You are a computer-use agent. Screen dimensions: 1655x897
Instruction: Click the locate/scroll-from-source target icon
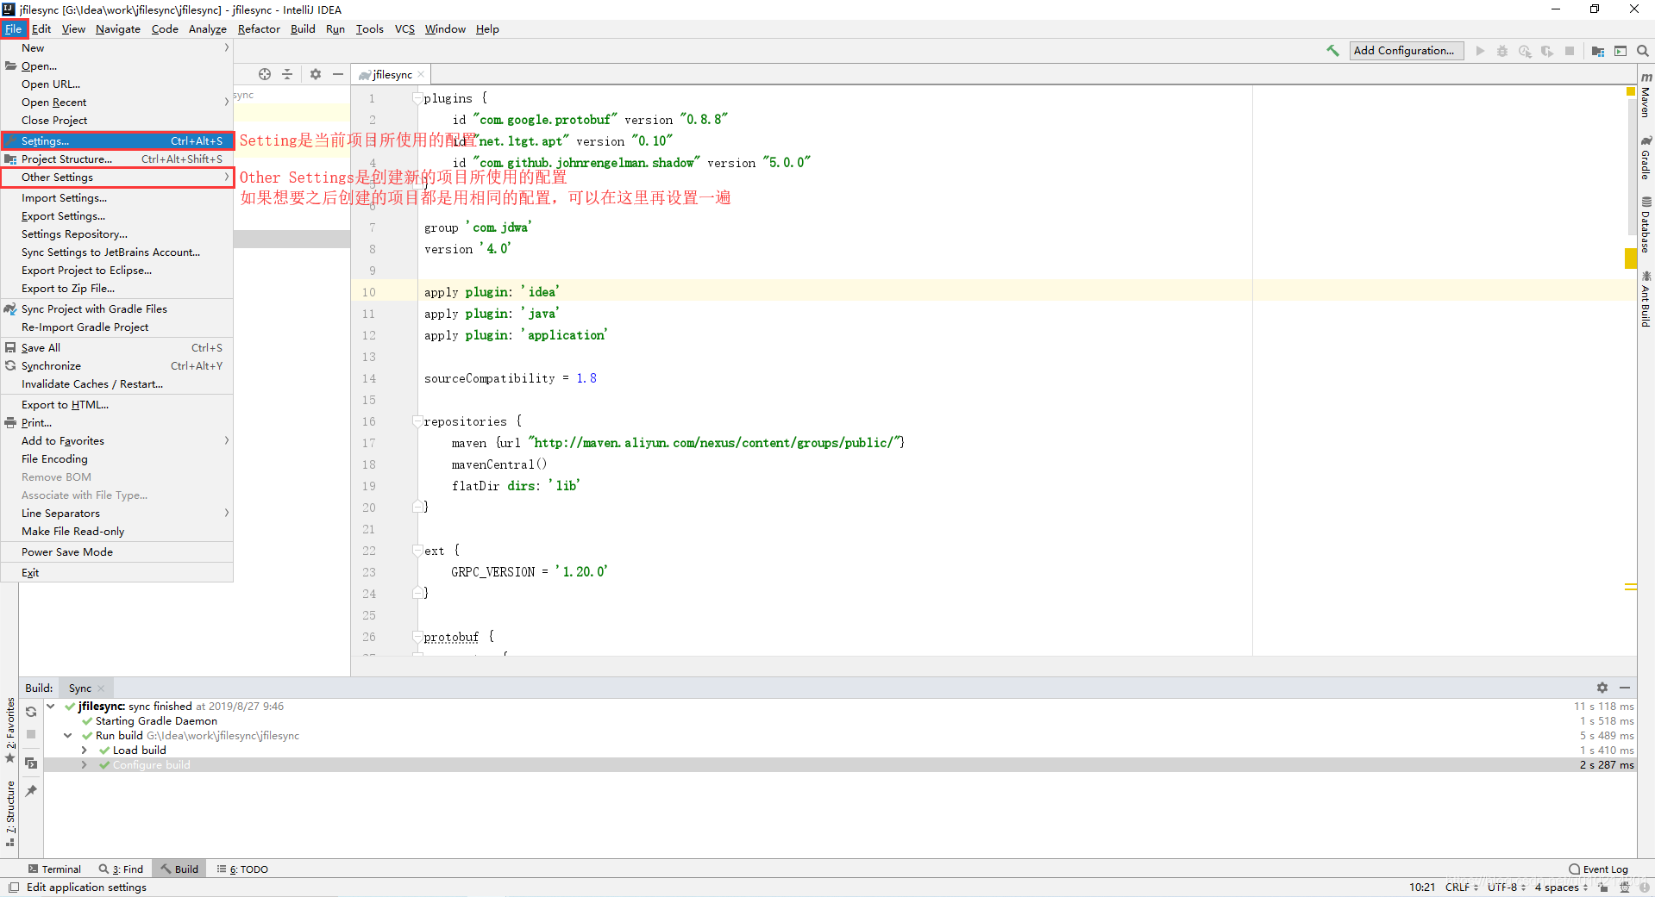click(265, 74)
